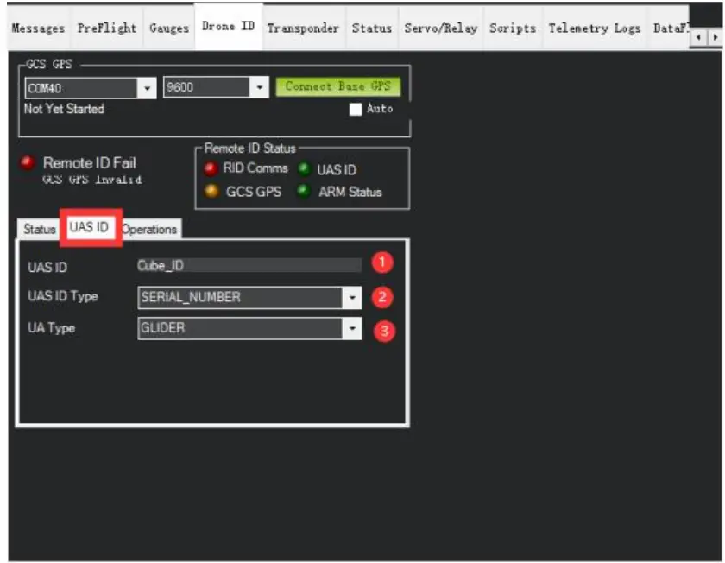Click the red Remote ID Fail indicator

point(28,162)
